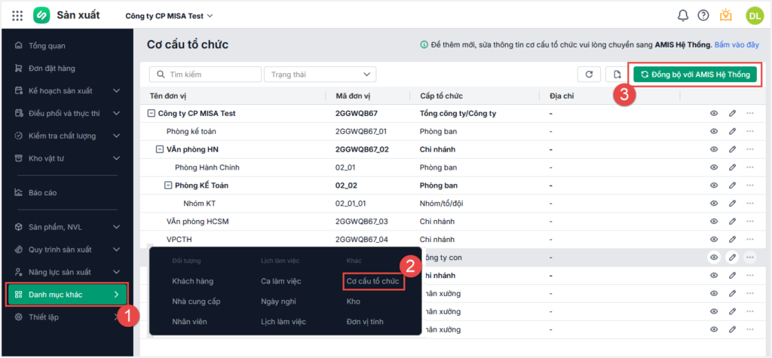Click the orange lightbulb tips icon
772x358 pixels.
tap(726, 16)
